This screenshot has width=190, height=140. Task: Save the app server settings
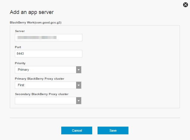pos(113,130)
